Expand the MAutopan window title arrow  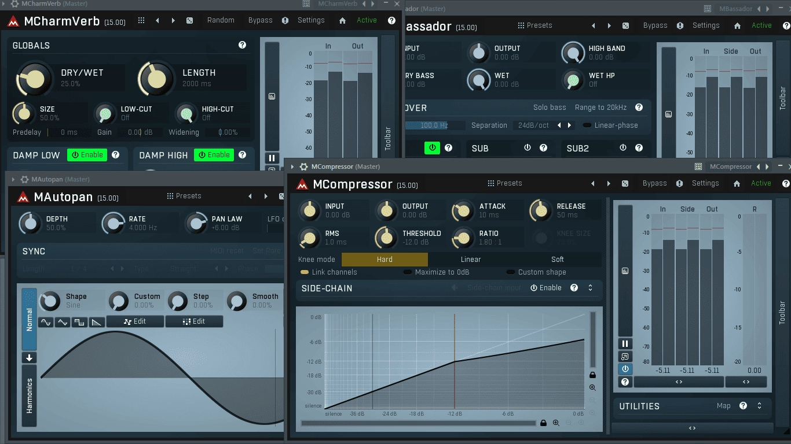pyautogui.click(x=13, y=179)
